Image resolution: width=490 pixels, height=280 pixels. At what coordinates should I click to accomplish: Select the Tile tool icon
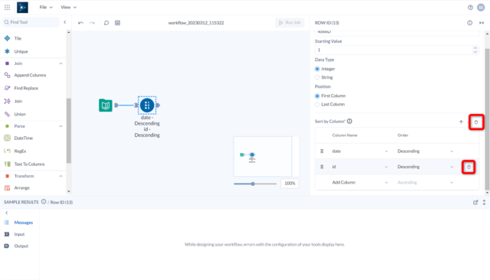(x=7, y=38)
